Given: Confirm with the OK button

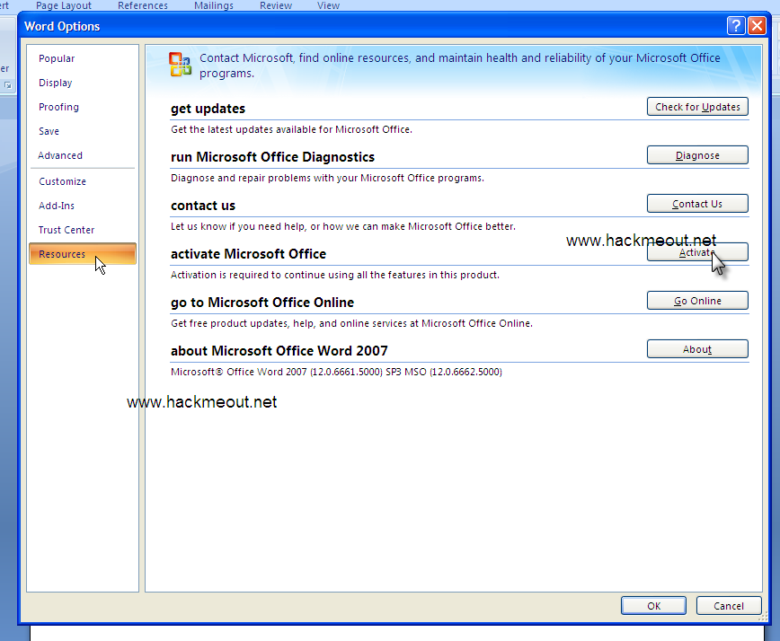Looking at the screenshot, I should tap(653, 606).
